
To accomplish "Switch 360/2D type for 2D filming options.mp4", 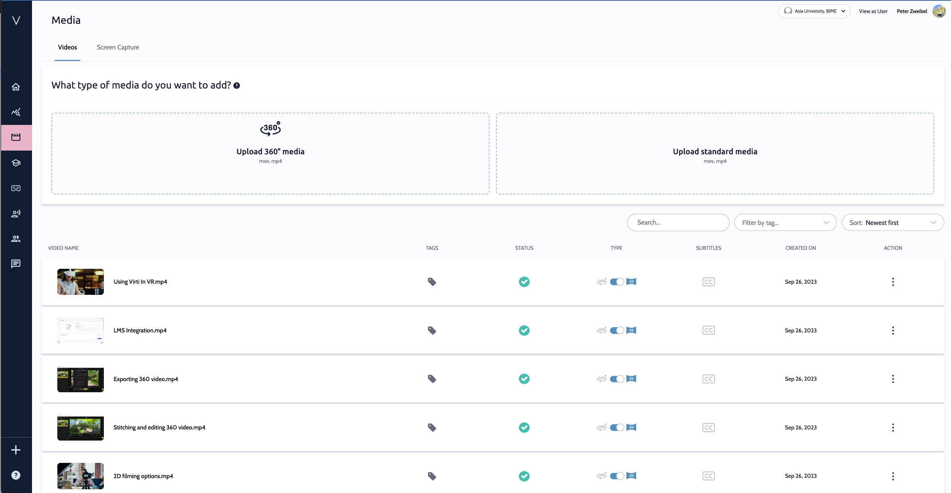I will click(x=617, y=476).
